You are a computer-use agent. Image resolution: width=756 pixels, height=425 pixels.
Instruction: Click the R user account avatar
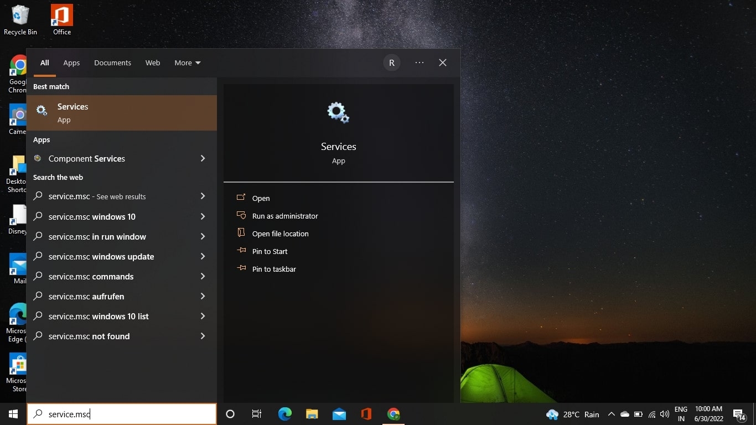pos(391,63)
